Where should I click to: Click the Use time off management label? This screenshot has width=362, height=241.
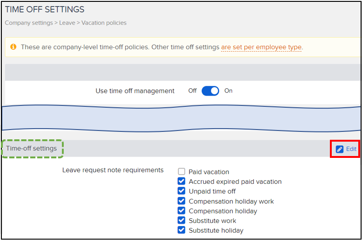pos(135,91)
